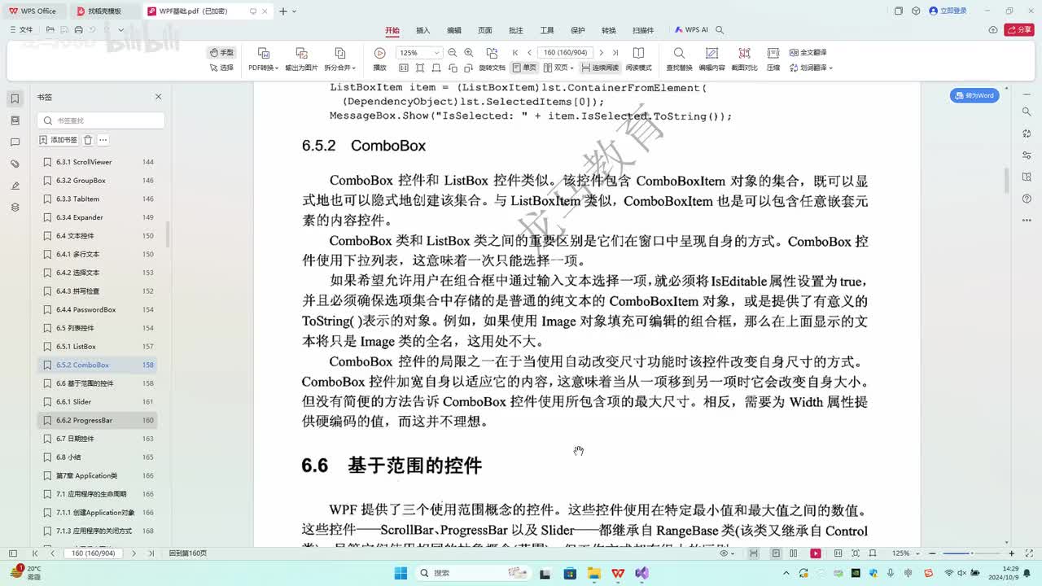The height and width of the screenshot is (586, 1042).
Task: Start slideshow with 播放 button
Action: [x=379, y=59]
